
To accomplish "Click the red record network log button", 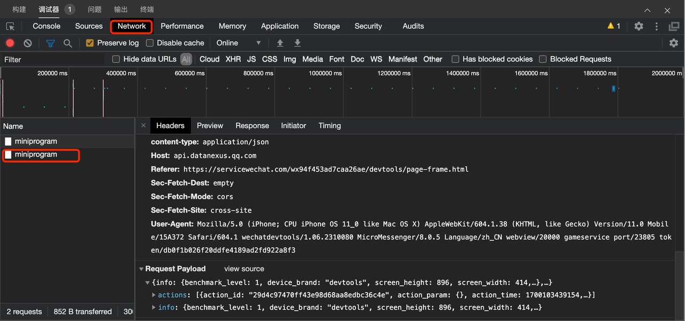I will [10, 43].
